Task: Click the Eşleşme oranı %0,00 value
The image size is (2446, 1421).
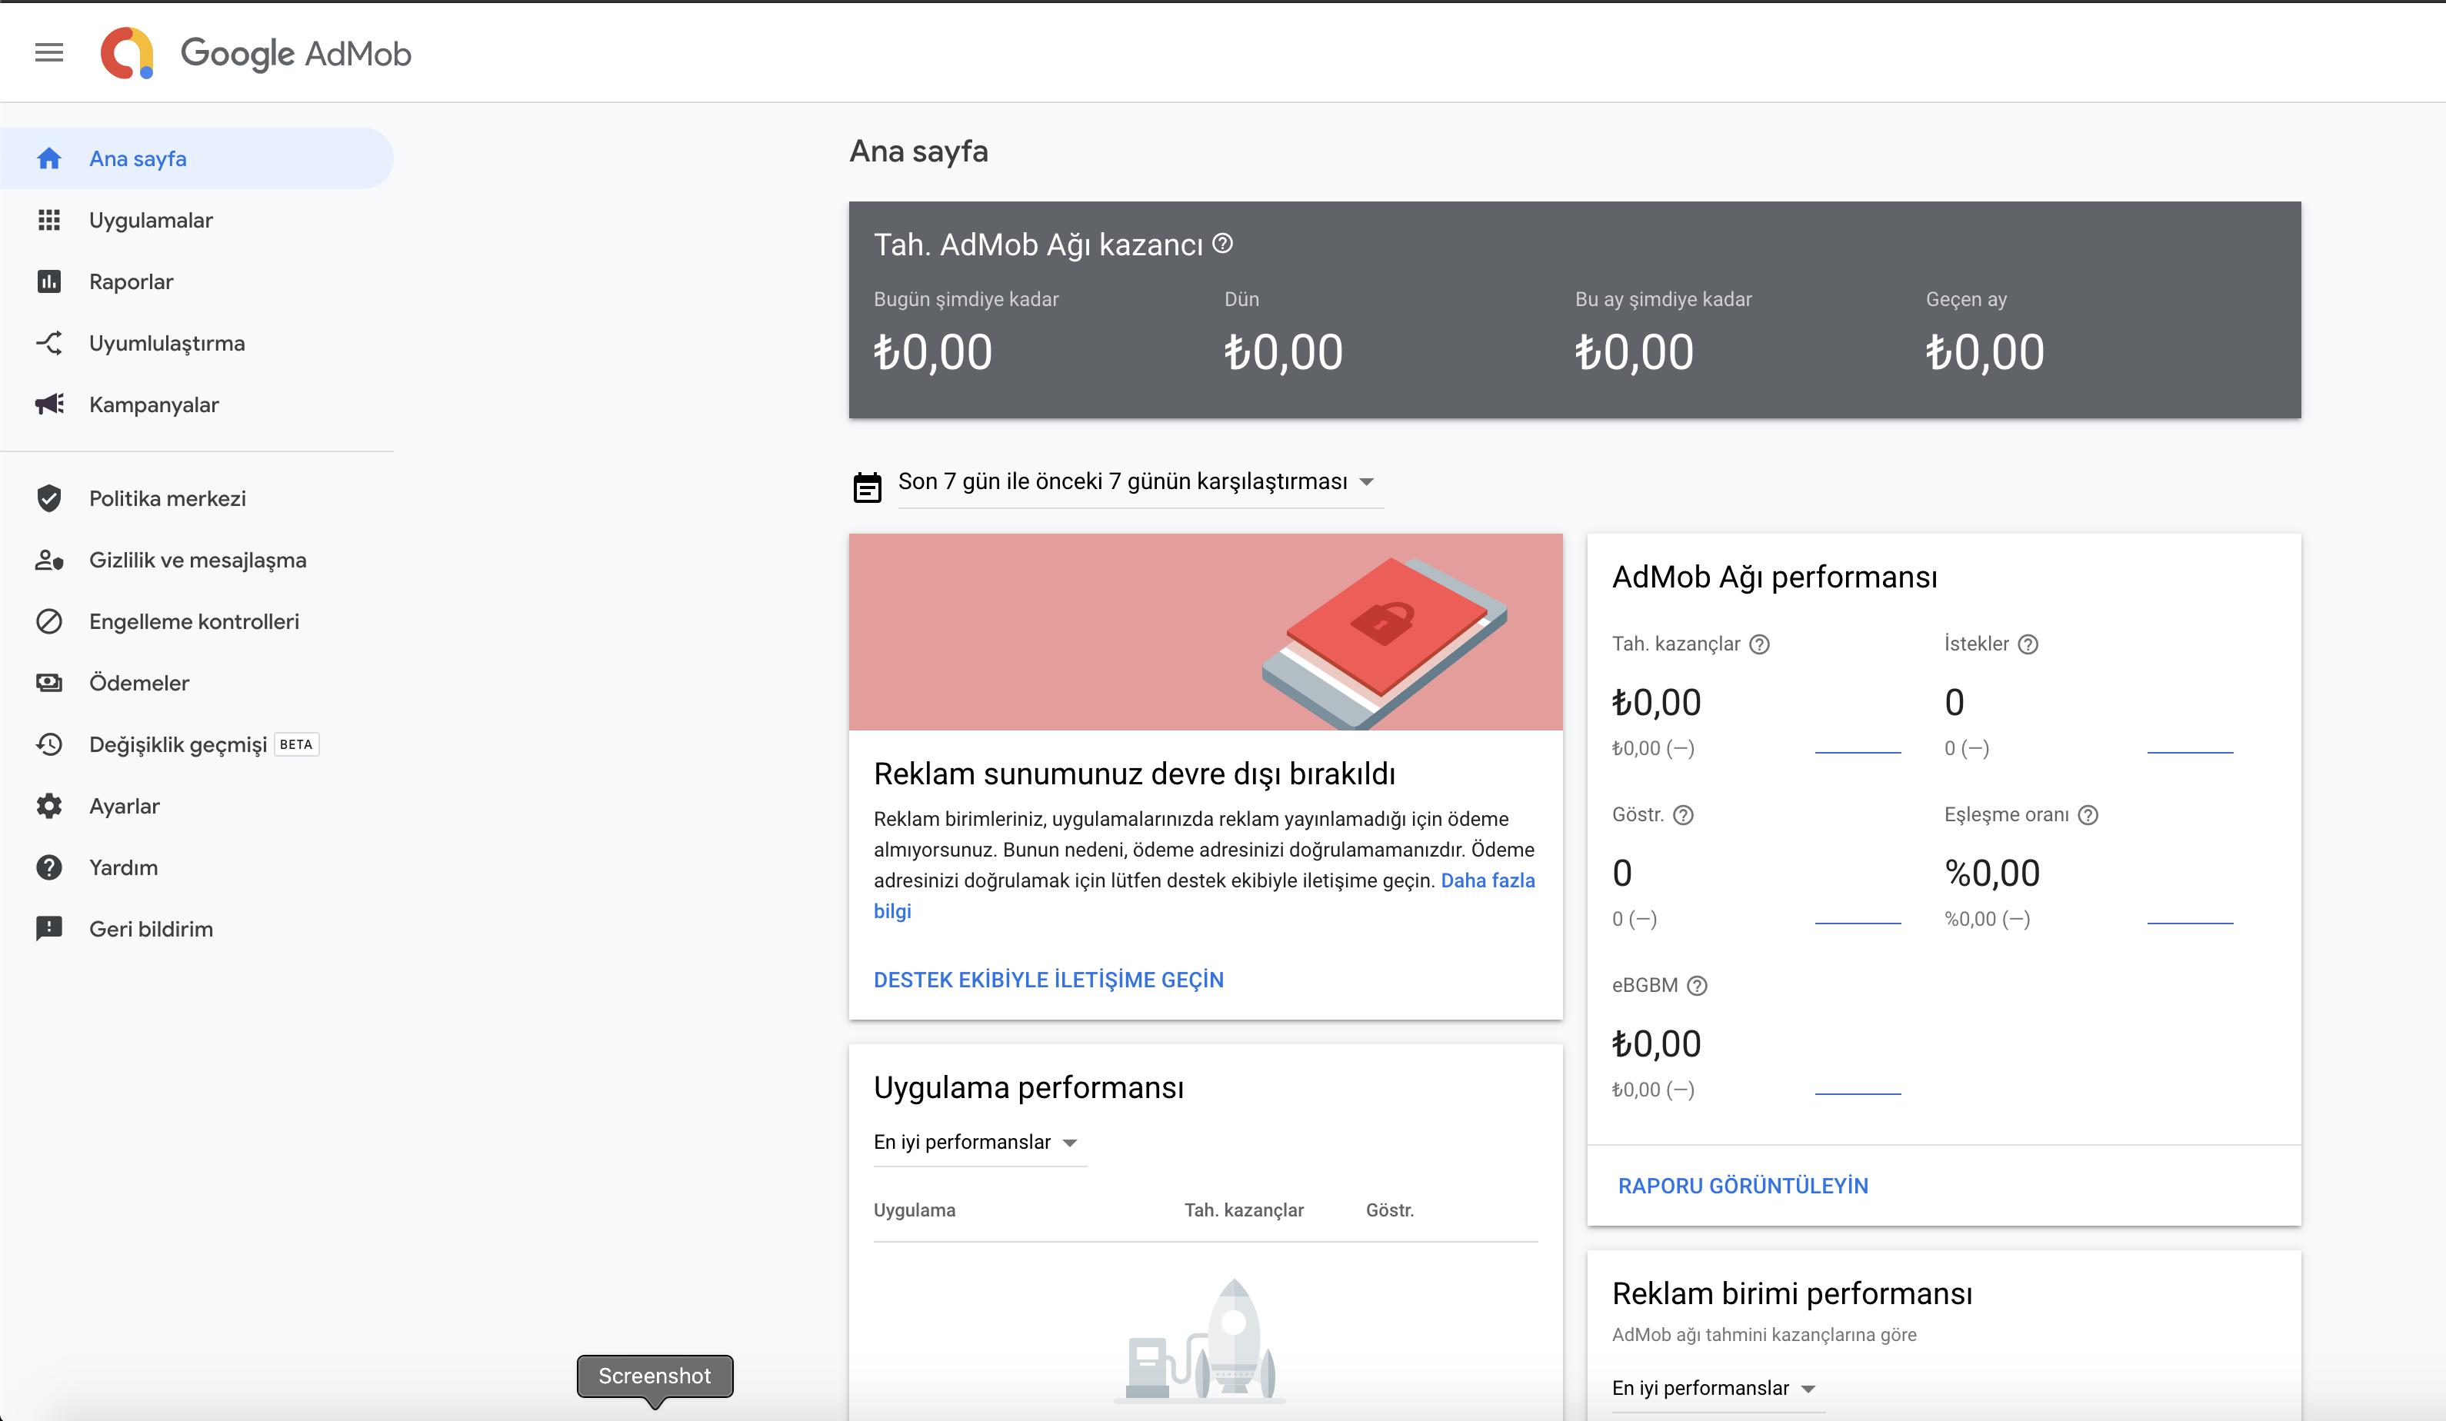Action: click(1991, 874)
